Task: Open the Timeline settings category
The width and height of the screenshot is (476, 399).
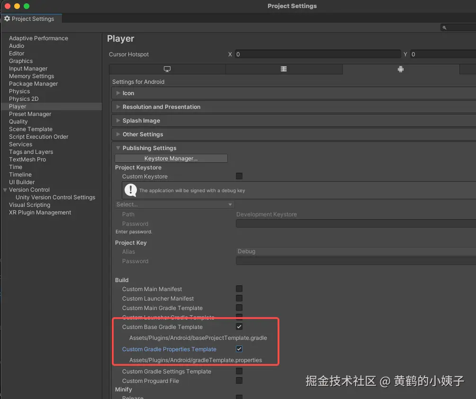Action: point(20,175)
